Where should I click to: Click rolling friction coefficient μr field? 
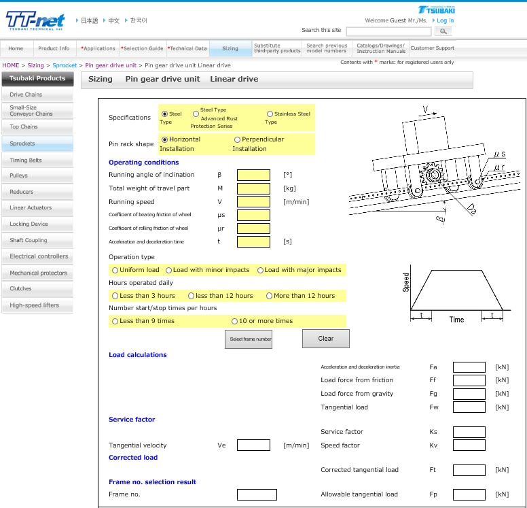253,228
